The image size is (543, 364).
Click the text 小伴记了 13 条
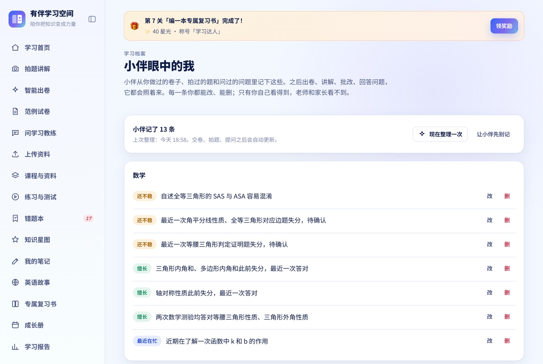[x=154, y=129]
